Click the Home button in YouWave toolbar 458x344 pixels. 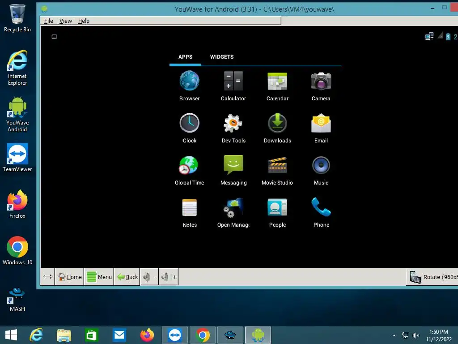point(69,277)
